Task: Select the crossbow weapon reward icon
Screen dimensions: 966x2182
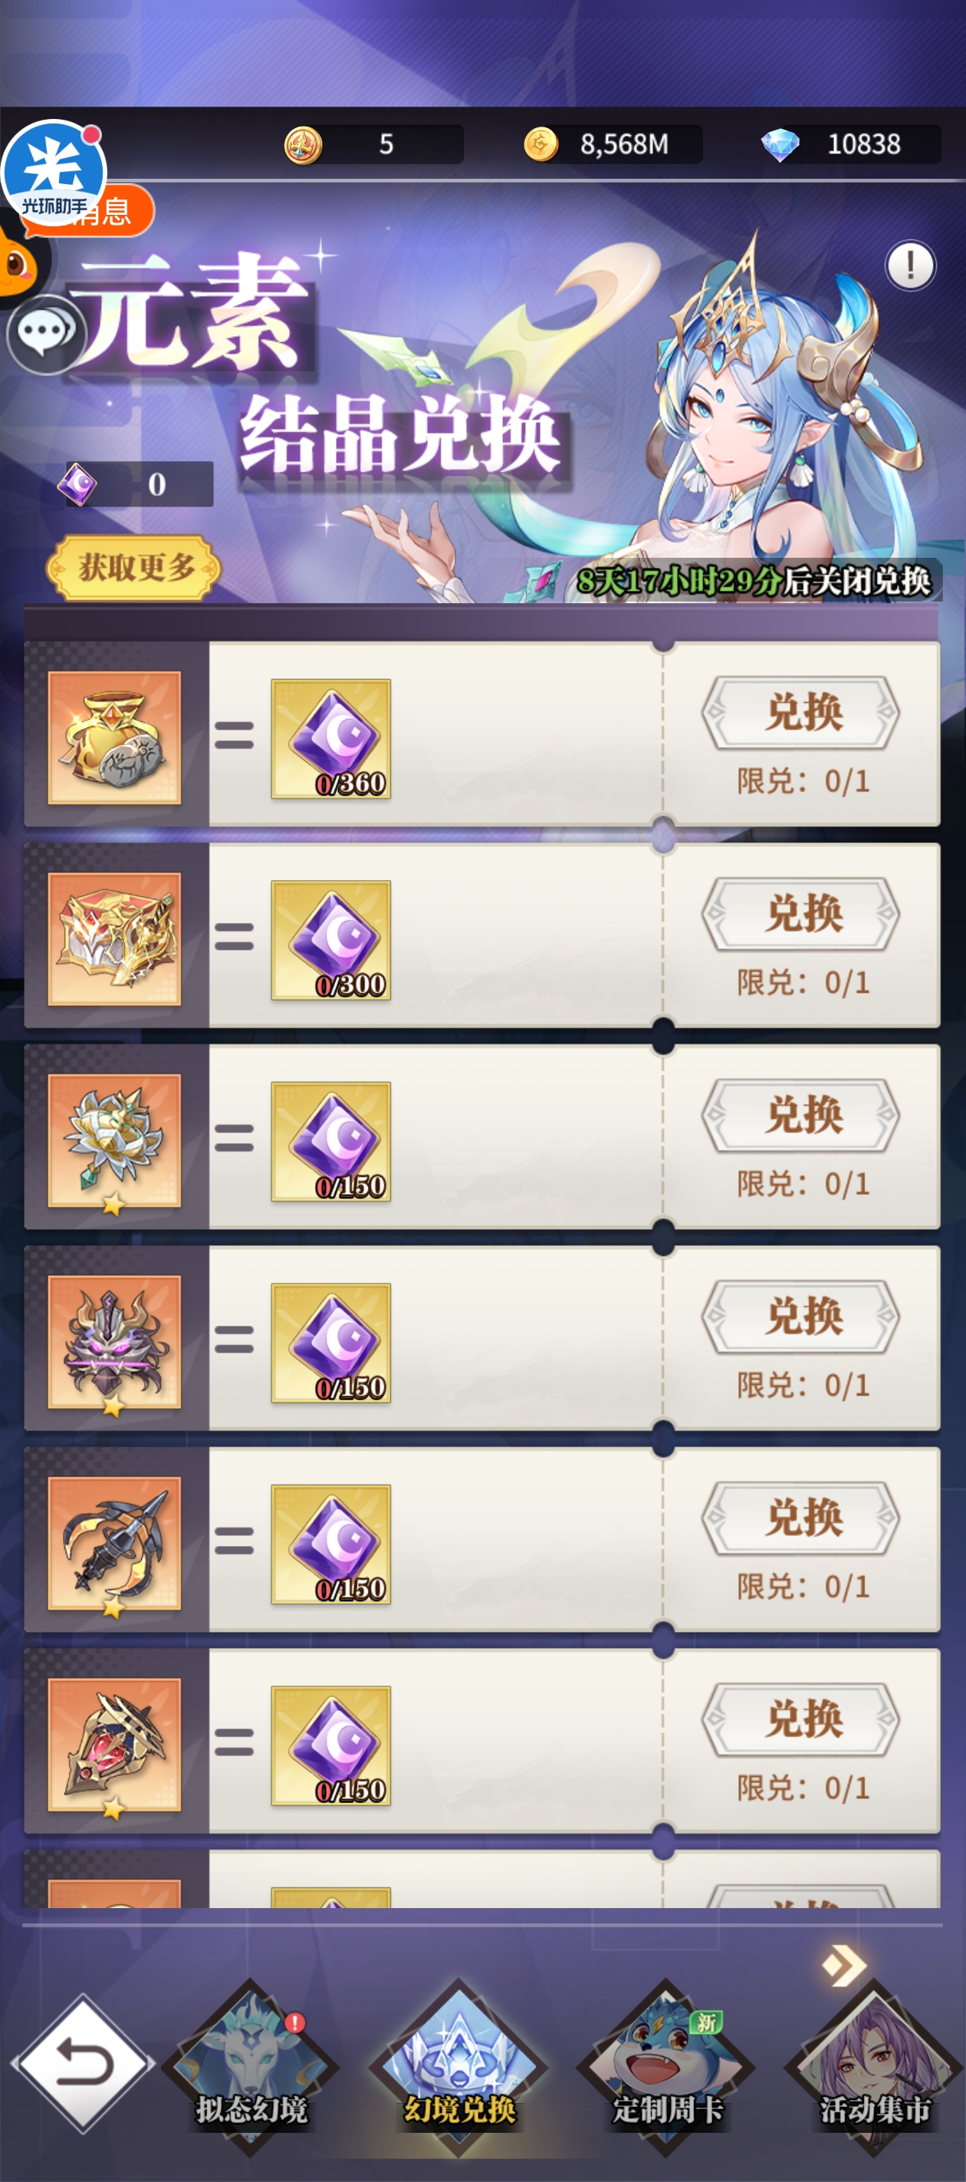Action: [114, 1544]
